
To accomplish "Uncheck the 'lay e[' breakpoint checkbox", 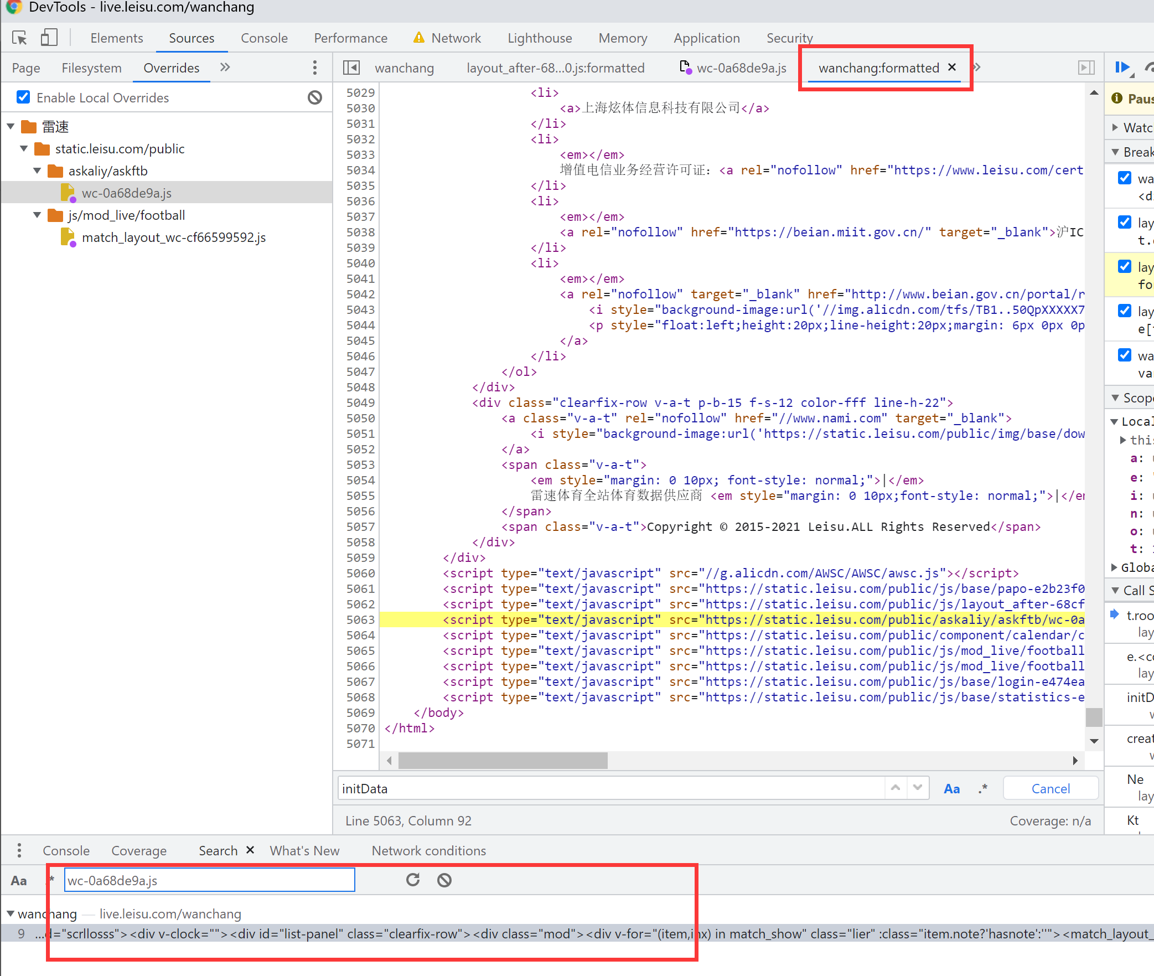I will click(1125, 311).
